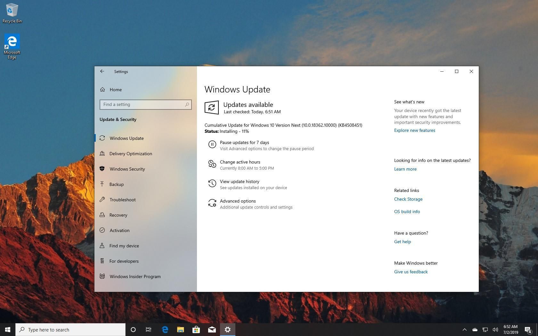Click the View update history icon
The image size is (538, 336).
click(212, 184)
